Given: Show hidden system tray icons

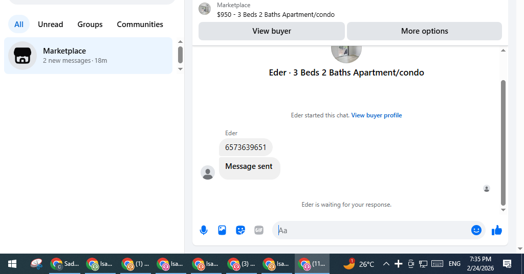Looking at the screenshot, I should tap(386, 264).
